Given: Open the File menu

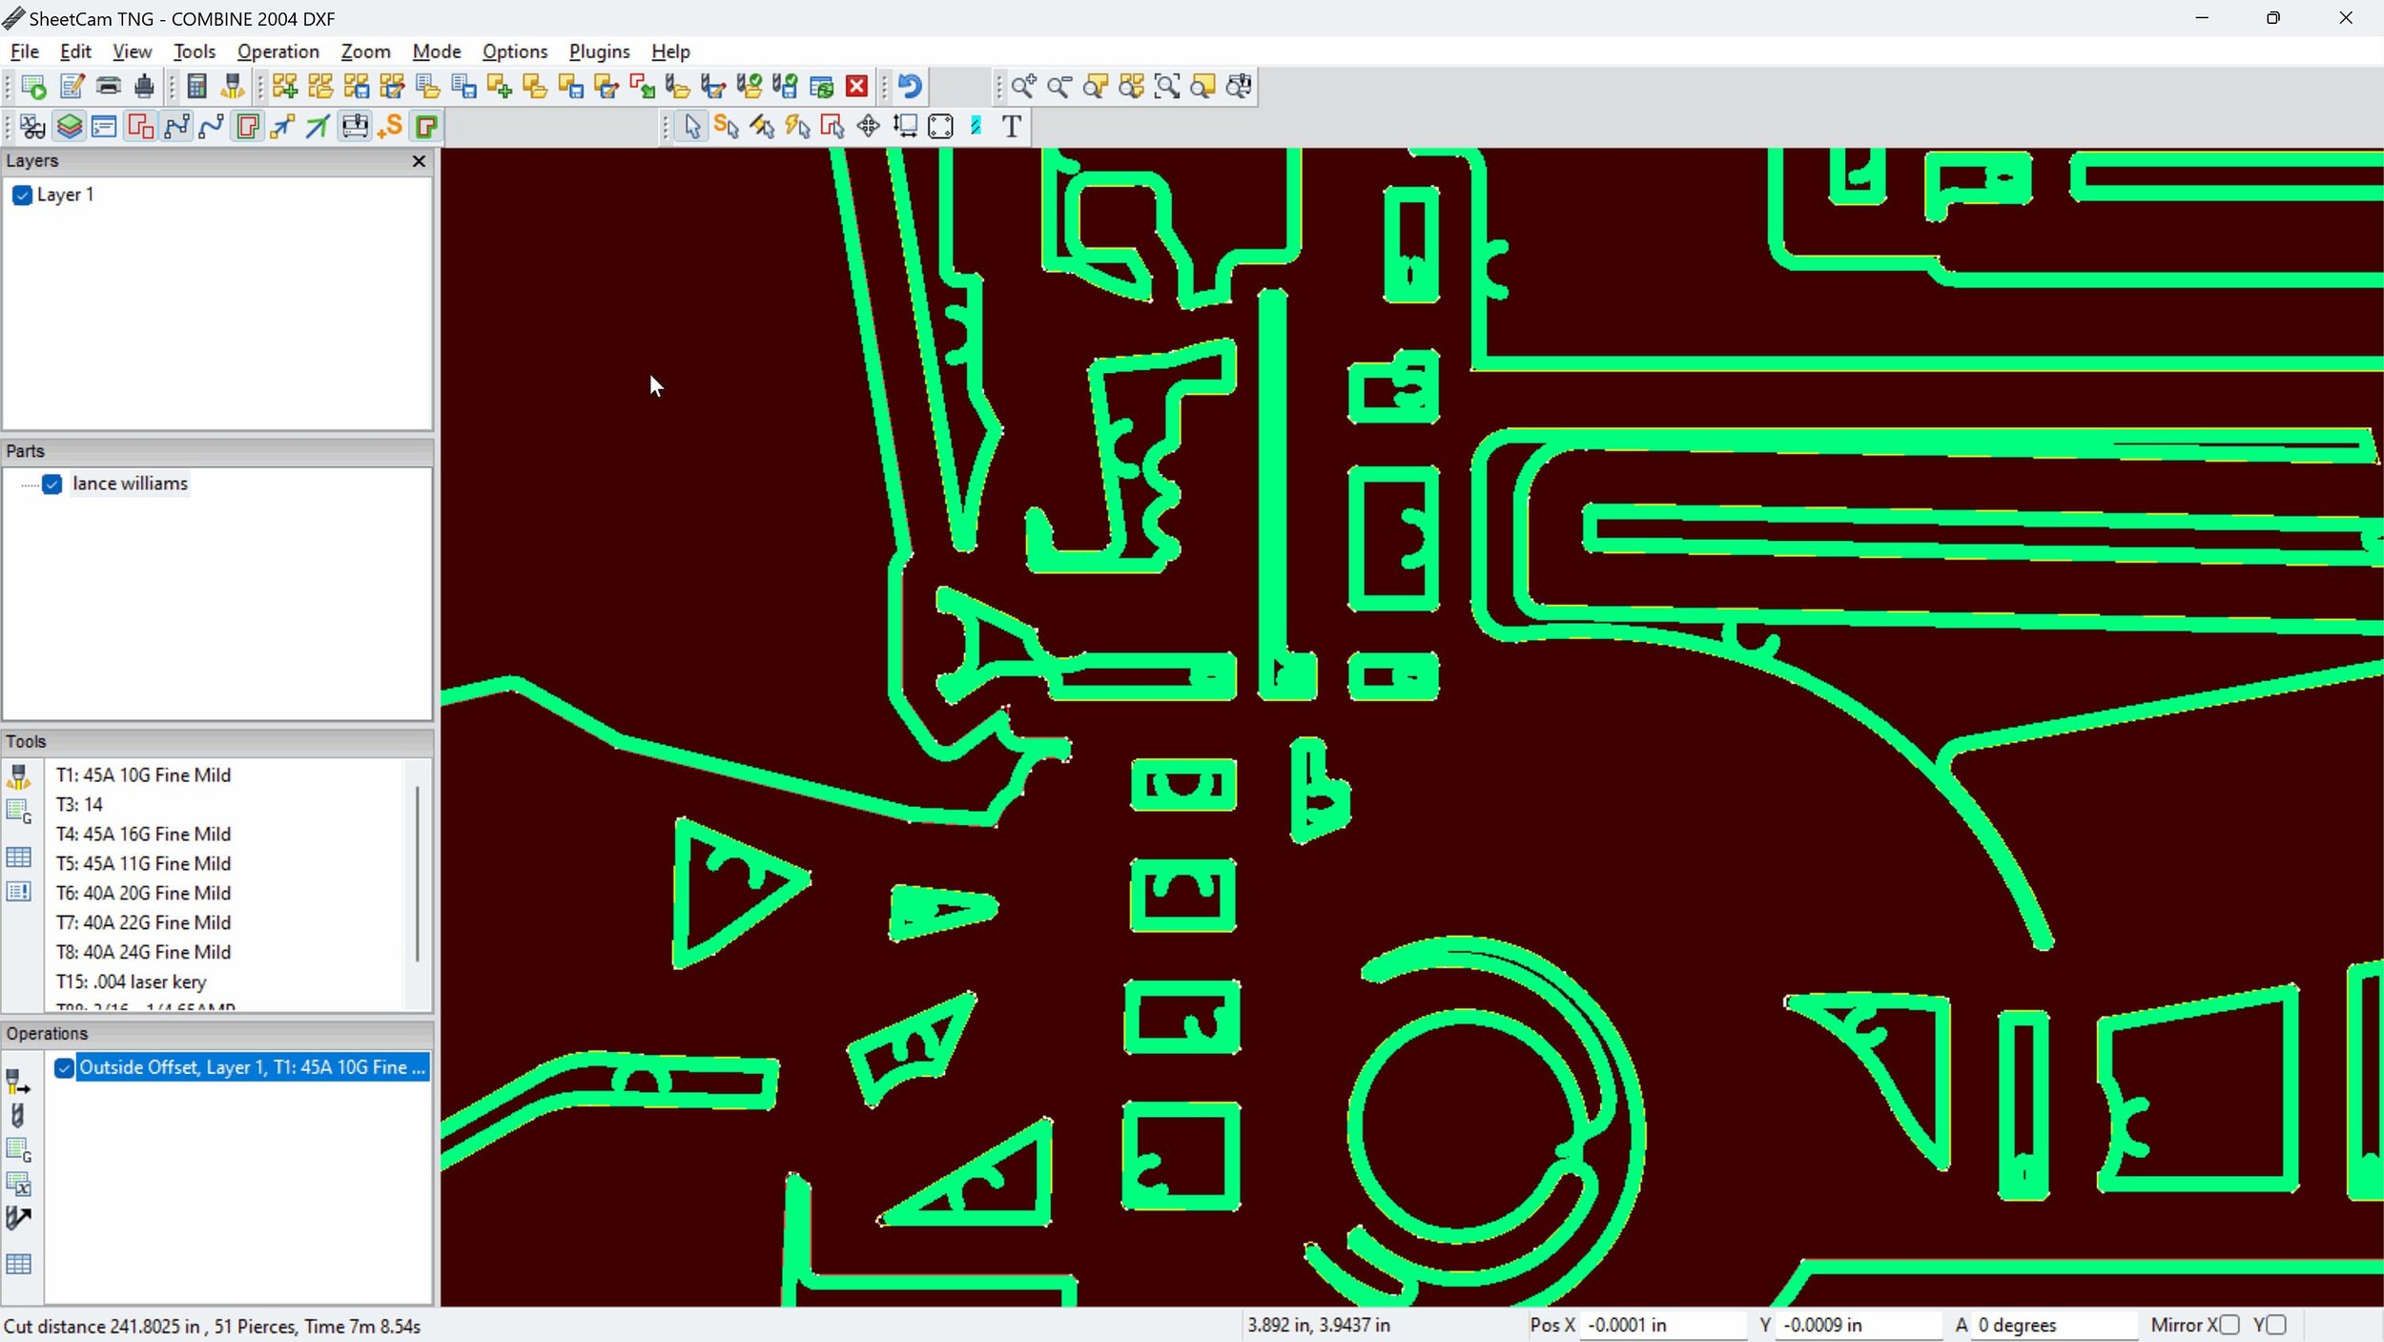Looking at the screenshot, I should (24, 52).
